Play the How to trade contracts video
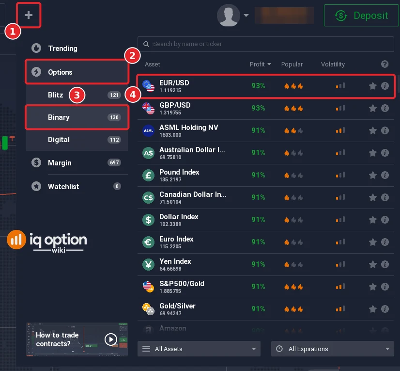400x371 pixels. click(111, 339)
